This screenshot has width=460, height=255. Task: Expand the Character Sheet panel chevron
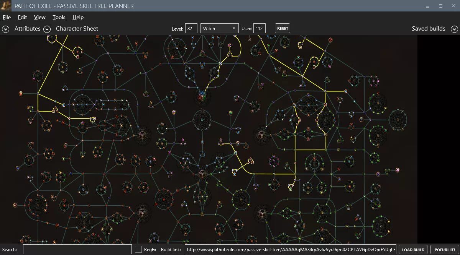tap(47, 29)
